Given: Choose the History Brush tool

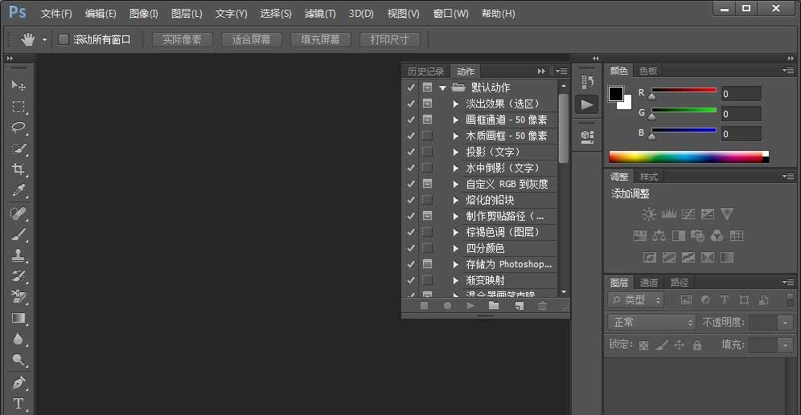Looking at the screenshot, I should 18,276.
